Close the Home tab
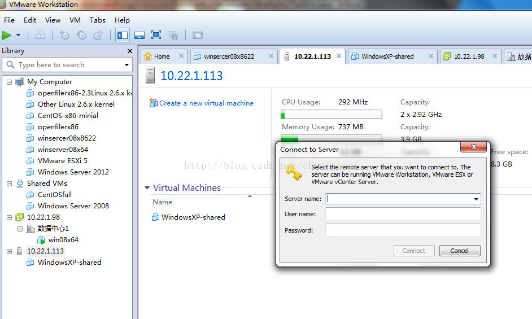 tap(181, 56)
